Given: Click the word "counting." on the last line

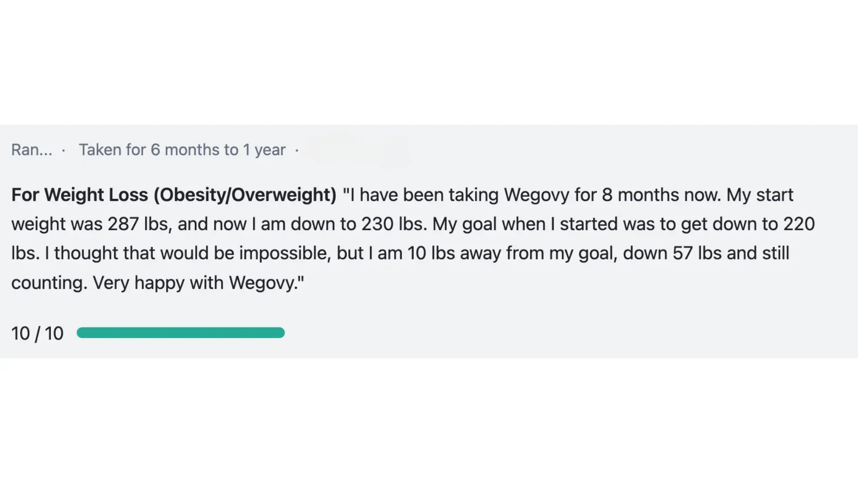Looking at the screenshot, I should coord(49,283).
